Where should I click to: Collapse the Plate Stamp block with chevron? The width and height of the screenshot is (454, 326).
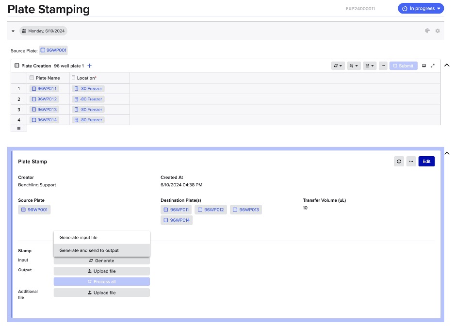(x=447, y=154)
